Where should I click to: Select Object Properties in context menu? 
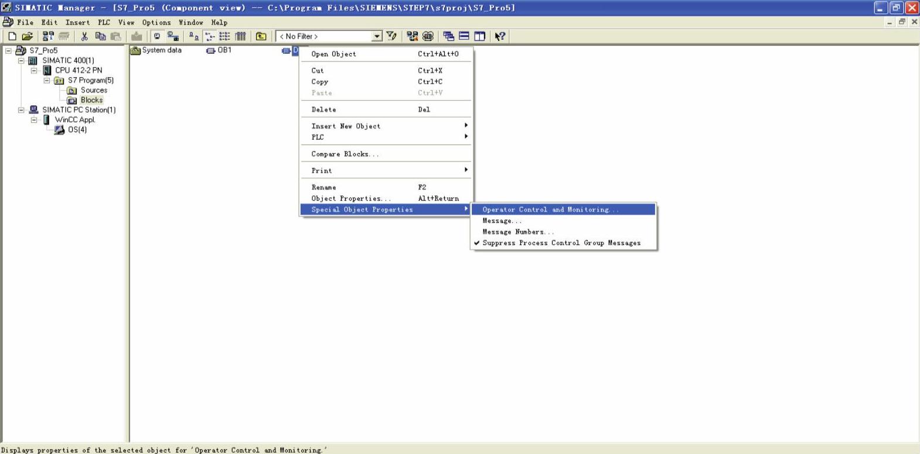pos(350,198)
